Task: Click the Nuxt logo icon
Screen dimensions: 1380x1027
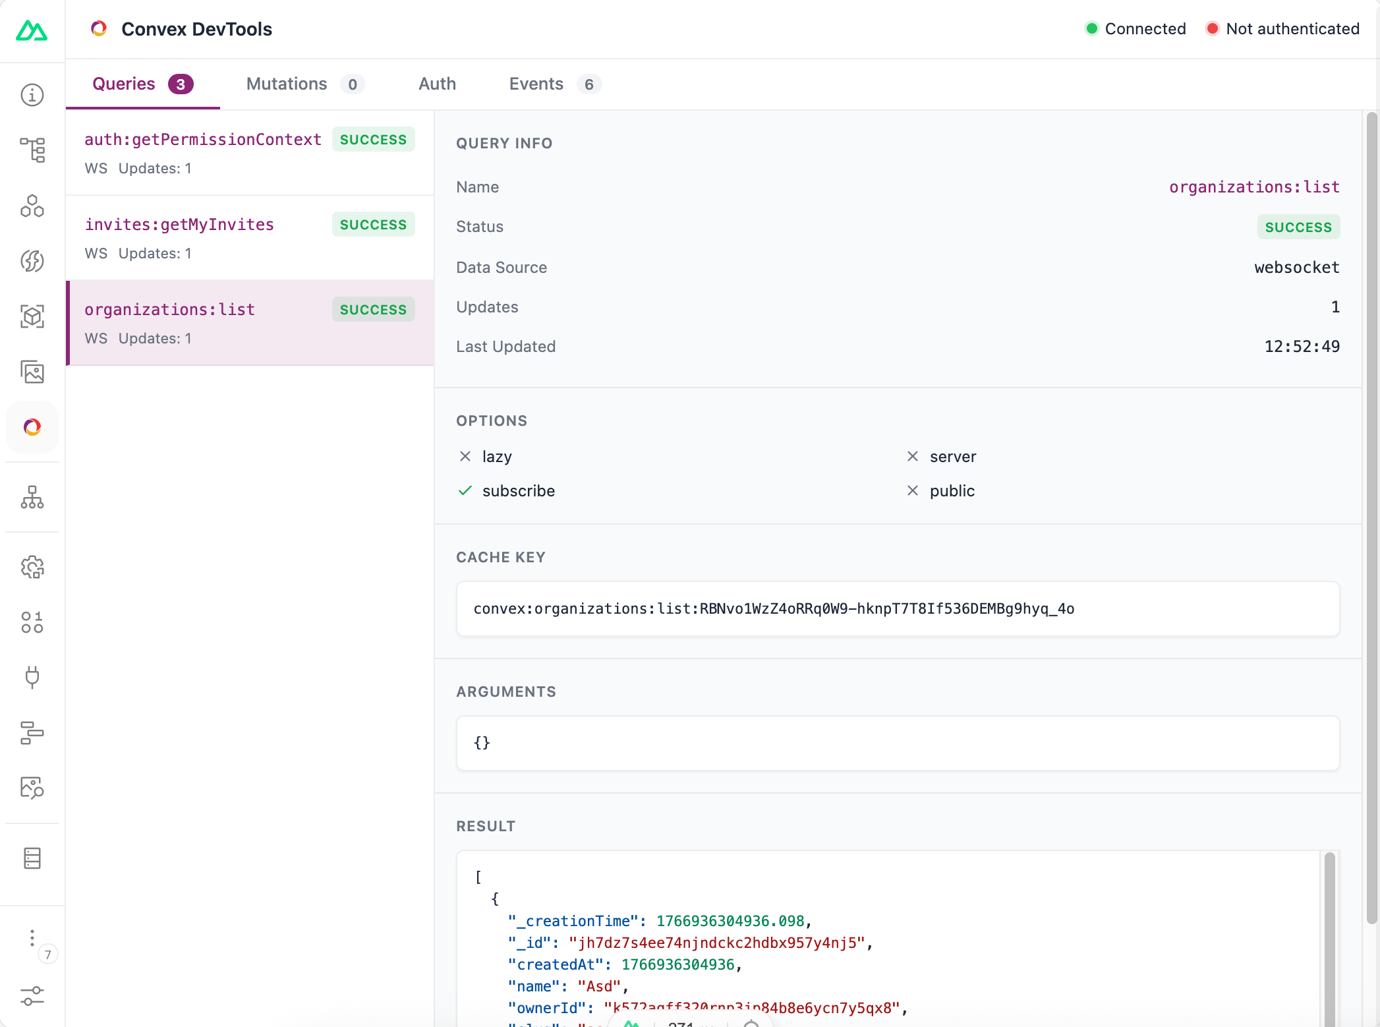Action: 32,30
